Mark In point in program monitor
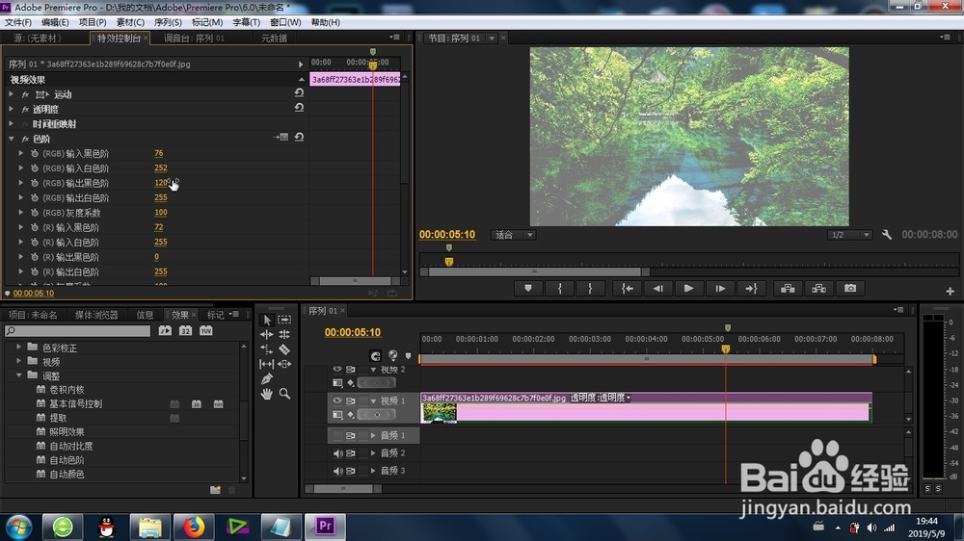This screenshot has height=541, width=964. click(x=559, y=288)
